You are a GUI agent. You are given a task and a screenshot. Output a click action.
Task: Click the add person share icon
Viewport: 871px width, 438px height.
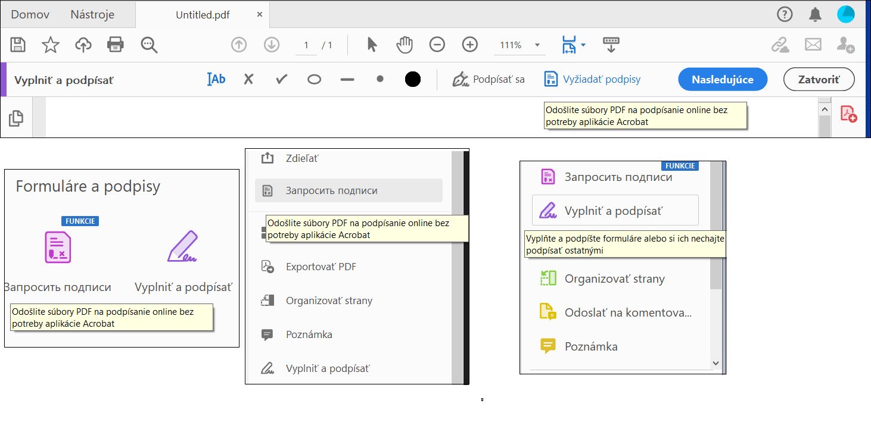pos(846,45)
